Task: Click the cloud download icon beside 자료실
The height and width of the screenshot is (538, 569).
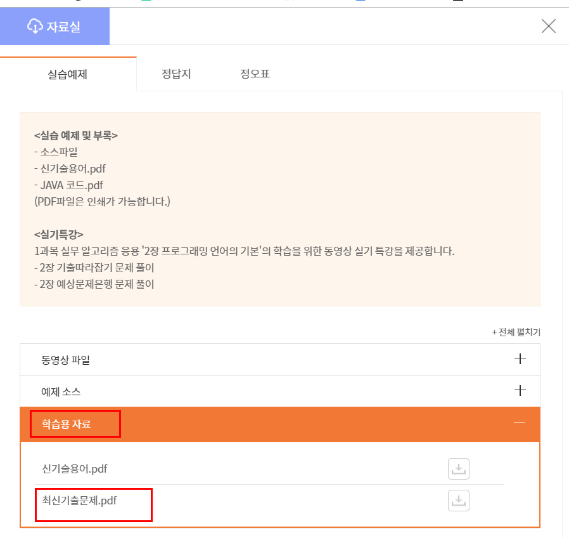Action: pyautogui.click(x=35, y=26)
